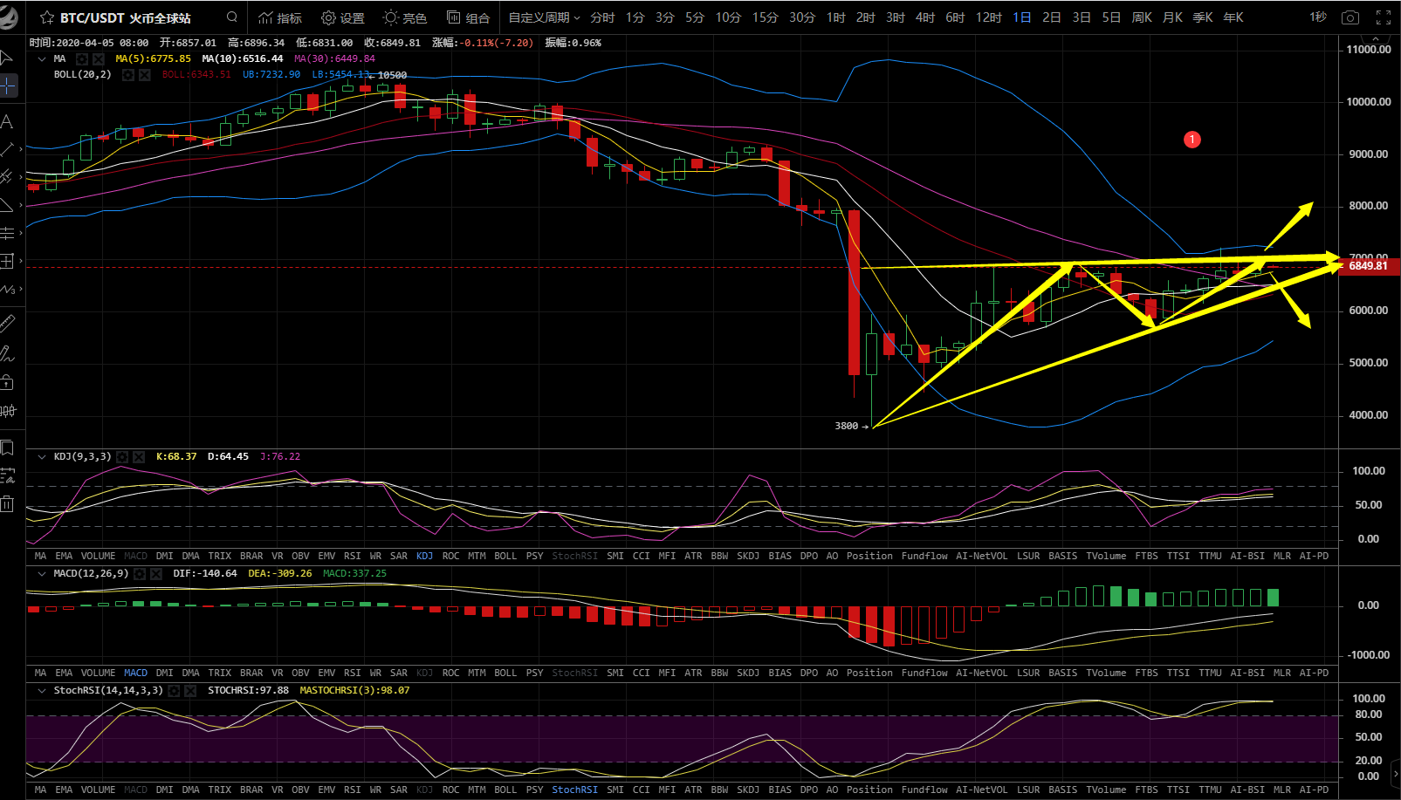Close the KDJ indicator panel
This screenshot has height=800, width=1401.
click(139, 457)
